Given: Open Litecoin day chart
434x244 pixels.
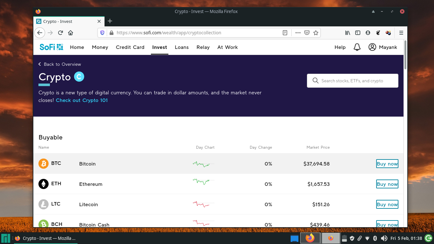Looking at the screenshot, I should [203, 204].
